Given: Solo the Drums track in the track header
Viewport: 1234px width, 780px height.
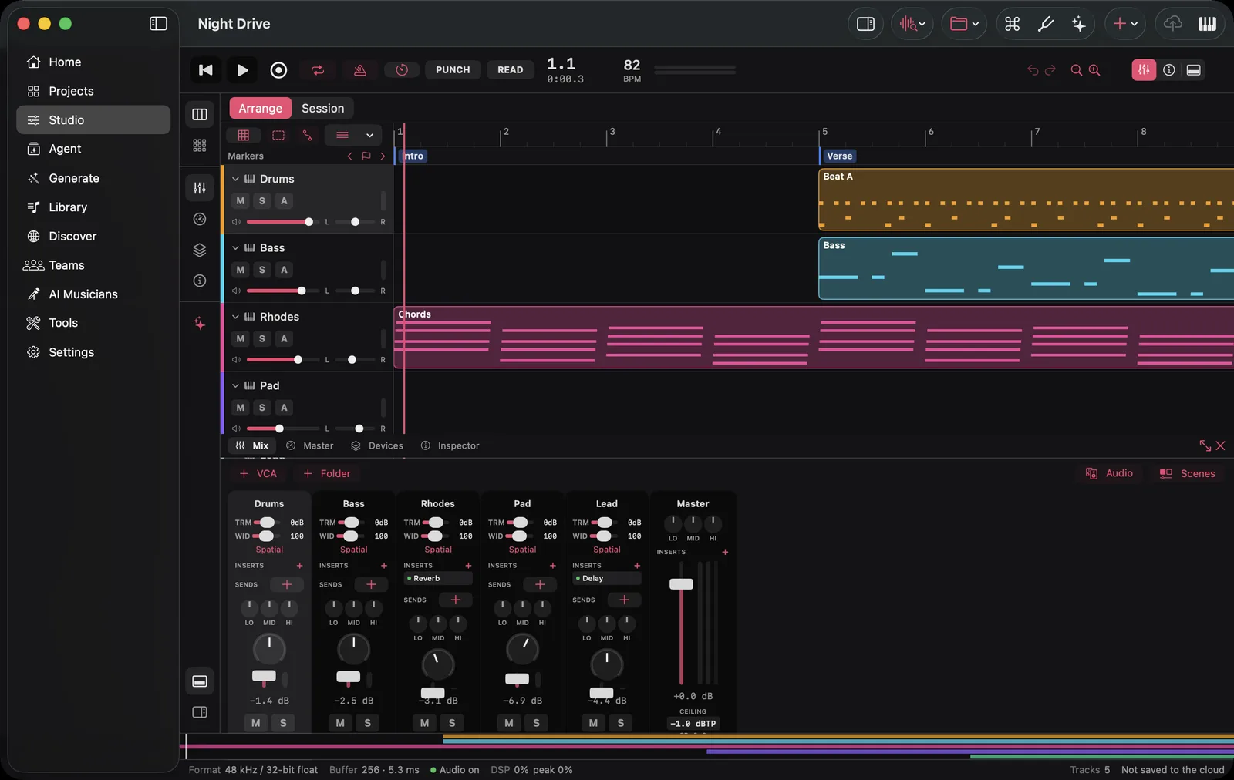Looking at the screenshot, I should (x=262, y=201).
